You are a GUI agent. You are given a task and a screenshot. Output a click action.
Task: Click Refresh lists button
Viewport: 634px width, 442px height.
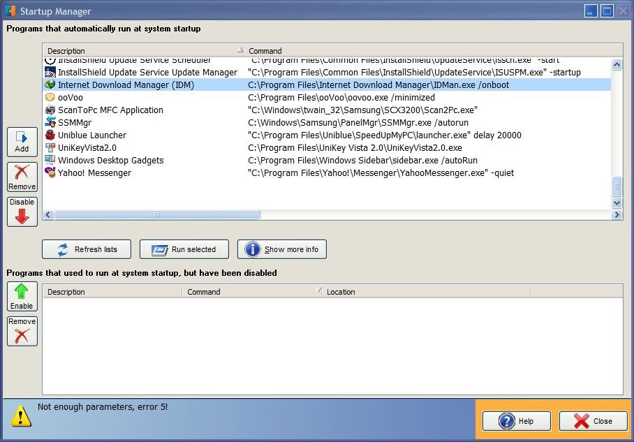[87, 249]
